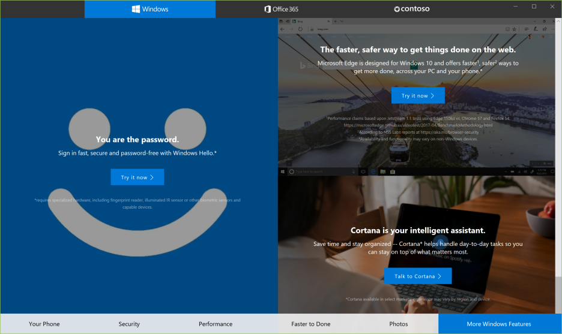Screen dimensions: 562x334
Task: Click 'Cortana is your intelligent assistant' headline
Action: (418, 230)
